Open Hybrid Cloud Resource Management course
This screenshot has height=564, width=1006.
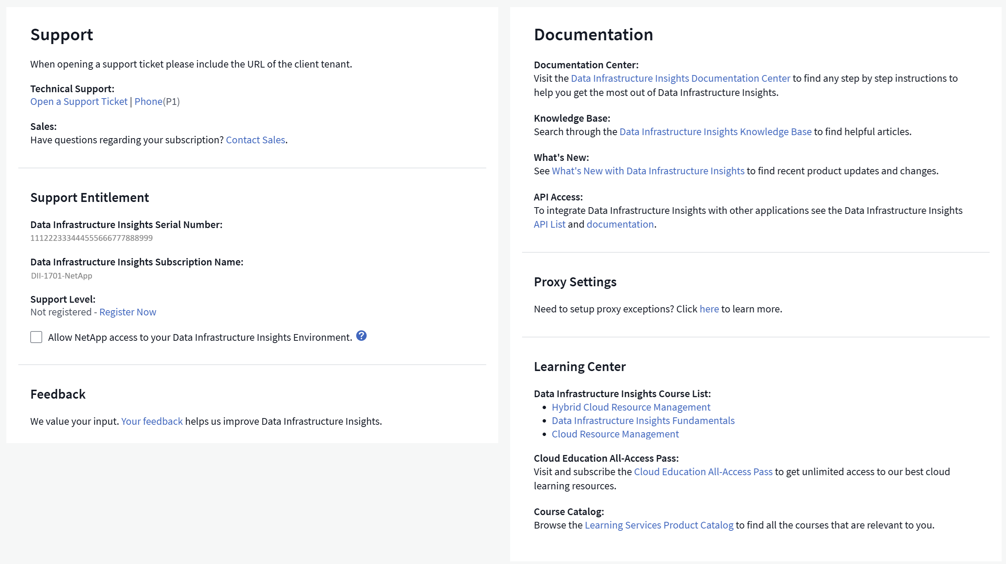pos(631,407)
